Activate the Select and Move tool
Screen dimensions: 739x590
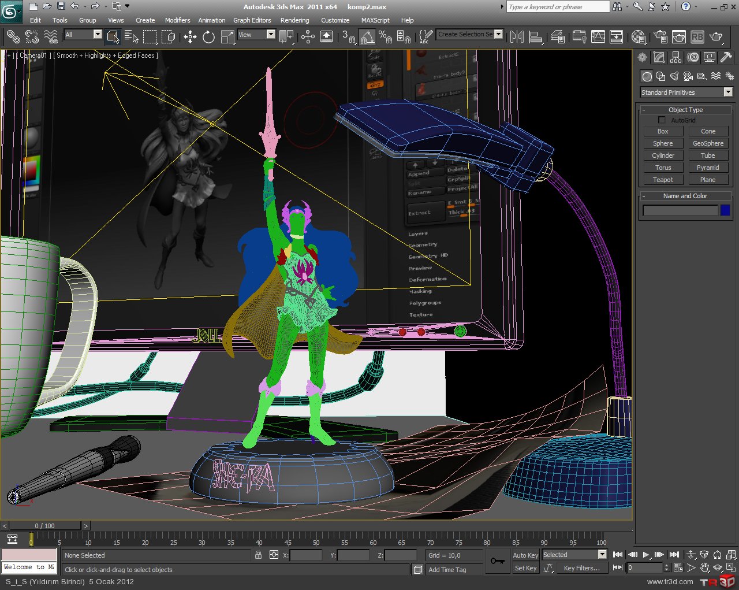190,37
